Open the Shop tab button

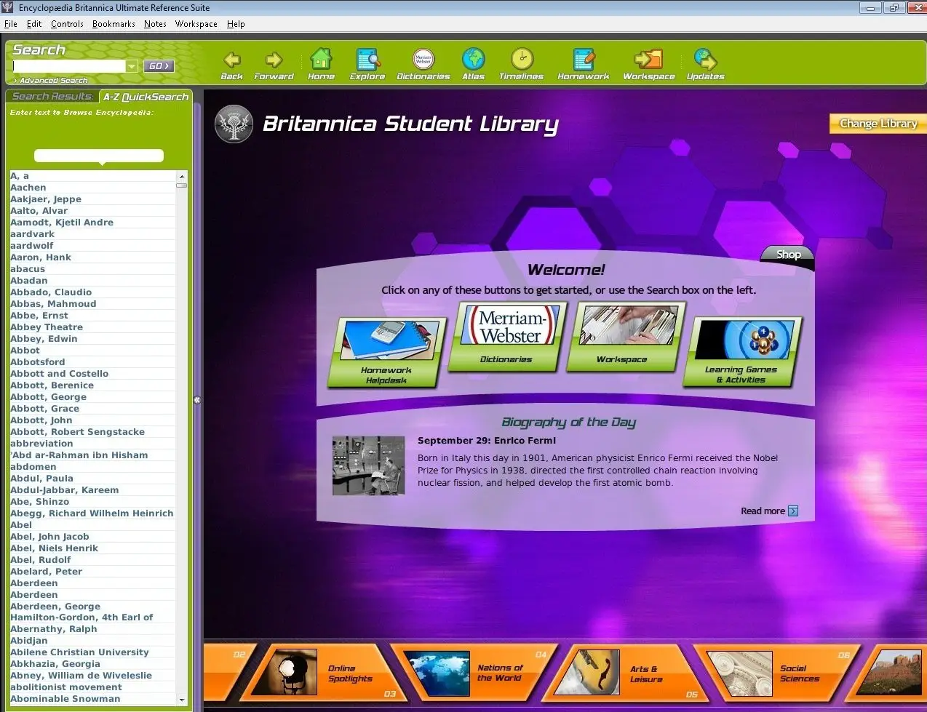(788, 255)
